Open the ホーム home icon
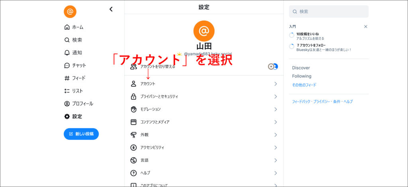The width and height of the screenshot is (408, 187). 67,27
